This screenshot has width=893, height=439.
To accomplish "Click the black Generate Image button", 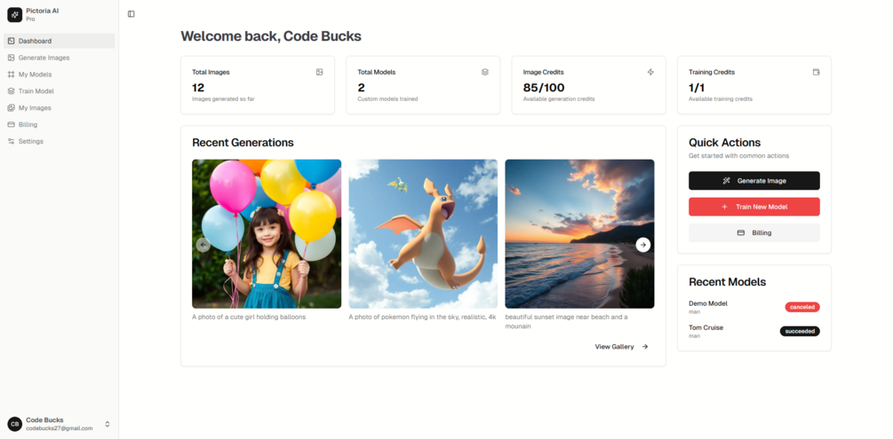I will click(x=754, y=181).
